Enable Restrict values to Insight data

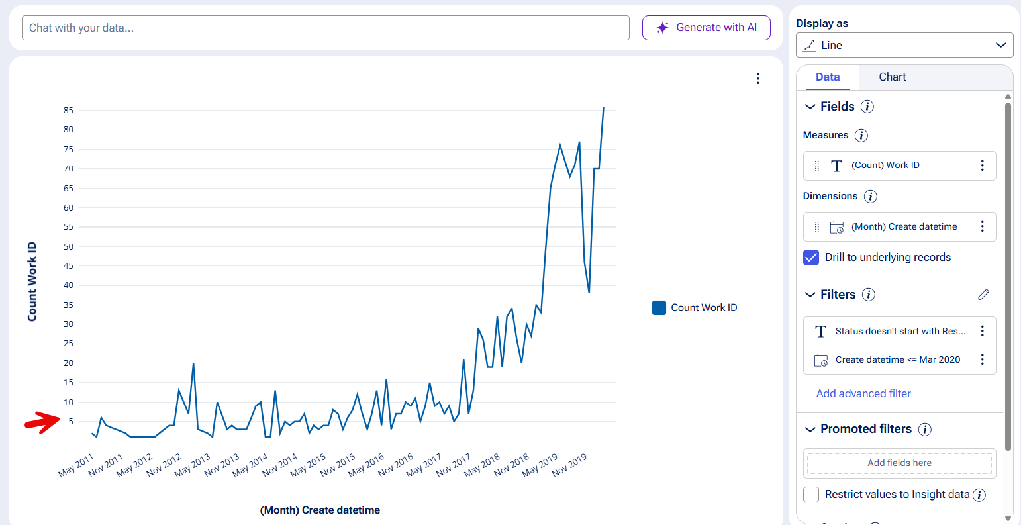pyautogui.click(x=811, y=495)
